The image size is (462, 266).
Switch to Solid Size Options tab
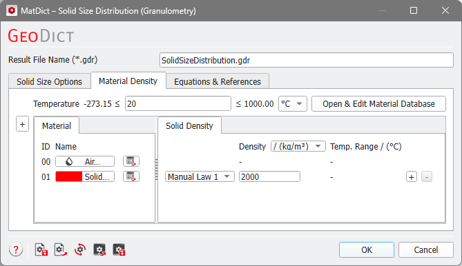49,81
